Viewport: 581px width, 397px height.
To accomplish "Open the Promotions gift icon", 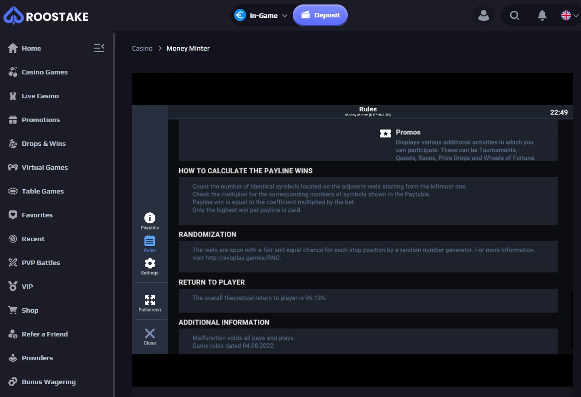I will (13, 120).
